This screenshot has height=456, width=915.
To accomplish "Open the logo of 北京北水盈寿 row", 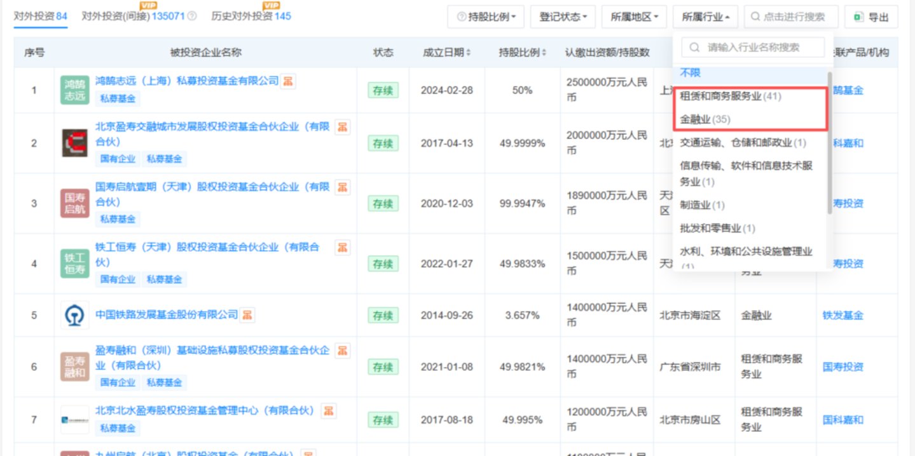I will (x=75, y=419).
